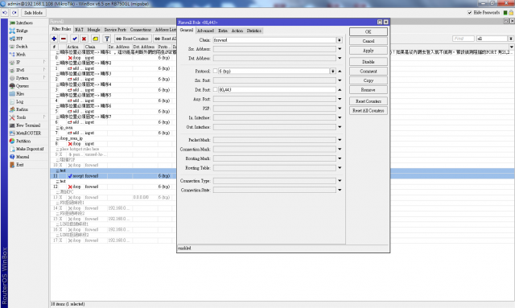Click Make Supout.rif in sidebar
This screenshot has width=515, height=308.
tap(30, 149)
